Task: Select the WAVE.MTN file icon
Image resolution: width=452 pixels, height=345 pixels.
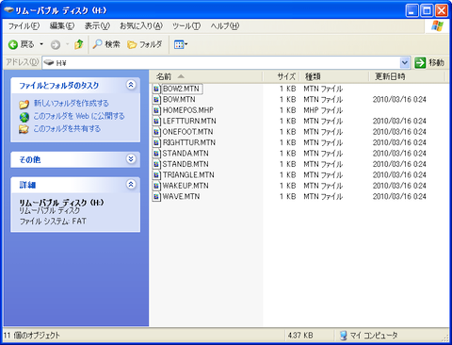Action: pos(156,197)
